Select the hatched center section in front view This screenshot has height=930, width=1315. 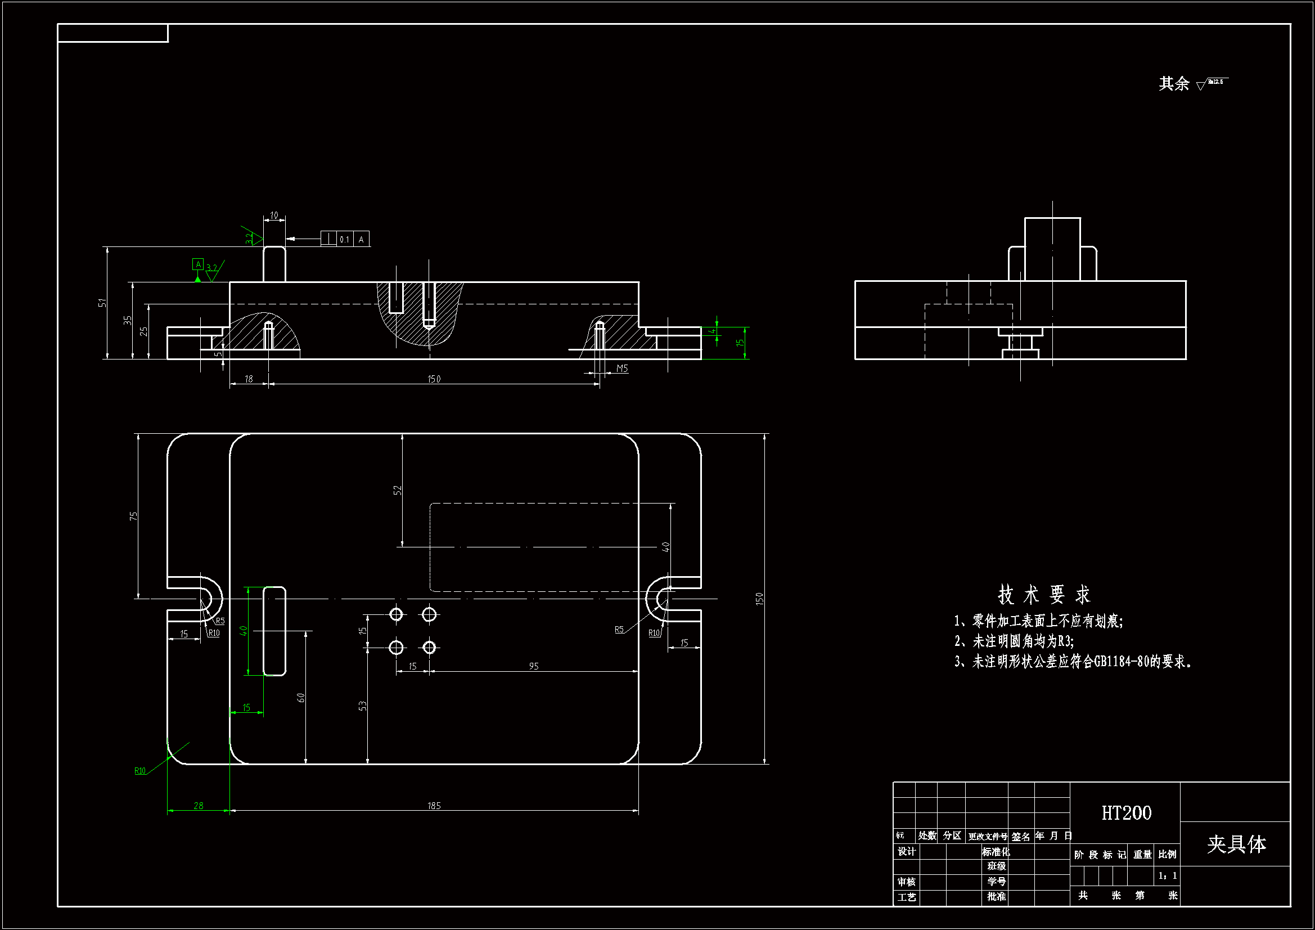[419, 321]
